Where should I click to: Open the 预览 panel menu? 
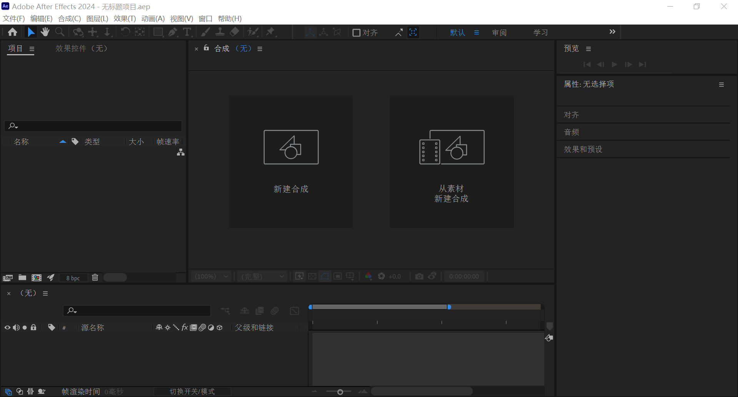tap(588, 49)
